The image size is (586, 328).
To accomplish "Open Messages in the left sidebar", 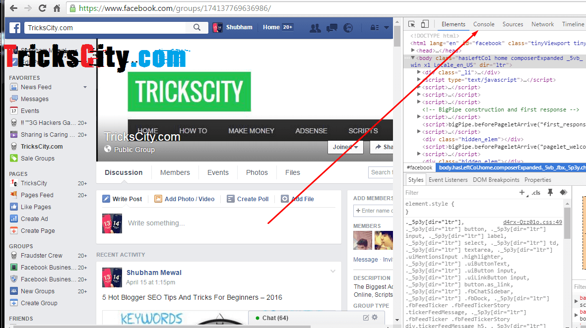I will (34, 99).
